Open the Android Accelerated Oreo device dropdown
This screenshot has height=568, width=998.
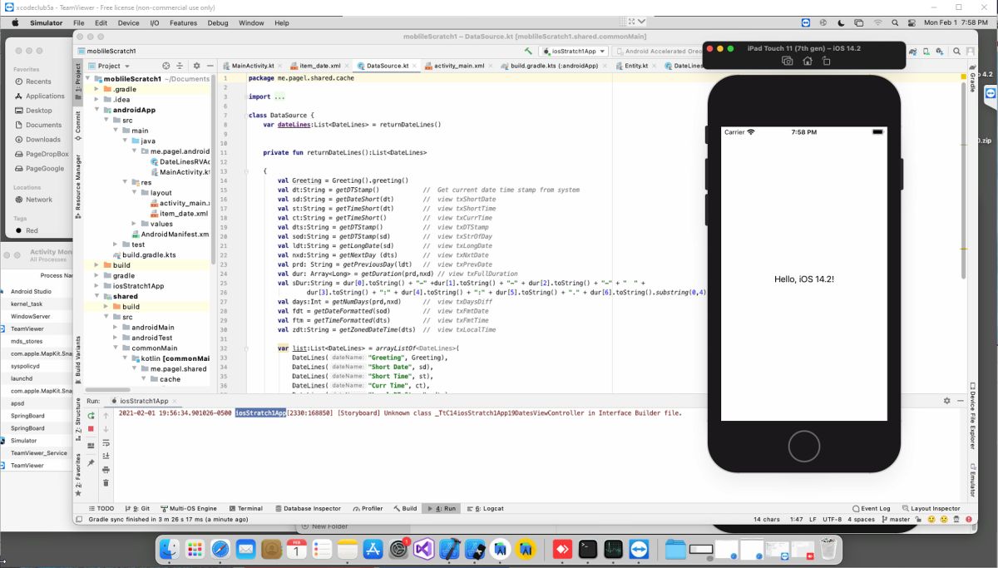click(658, 52)
